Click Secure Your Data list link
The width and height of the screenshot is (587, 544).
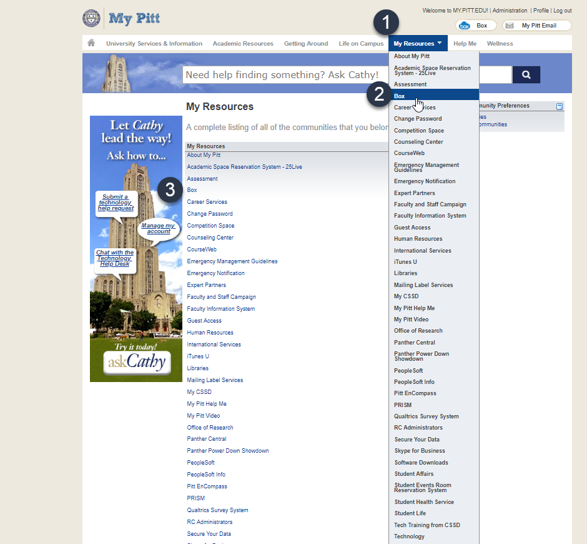pyautogui.click(x=209, y=534)
